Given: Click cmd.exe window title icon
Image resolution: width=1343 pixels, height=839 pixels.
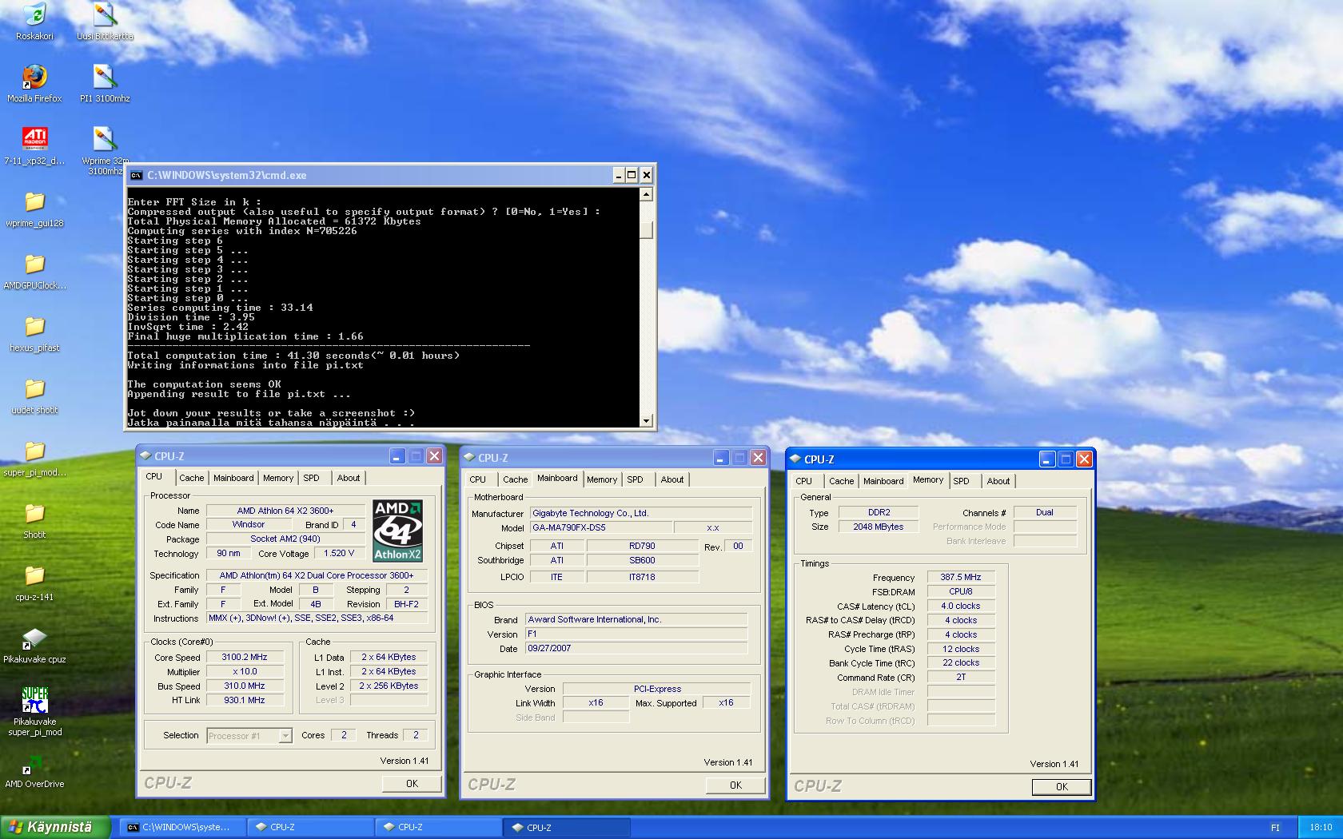Looking at the screenshot, I should [137, 176].
